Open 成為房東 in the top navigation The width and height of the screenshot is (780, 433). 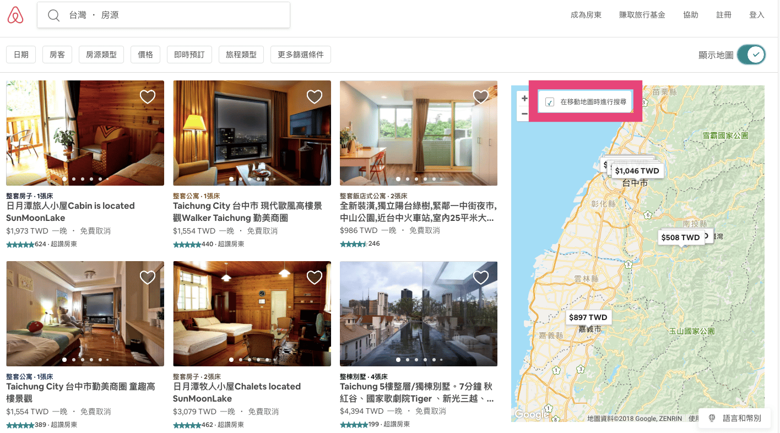pyautogui.click(x=586, y=15)
